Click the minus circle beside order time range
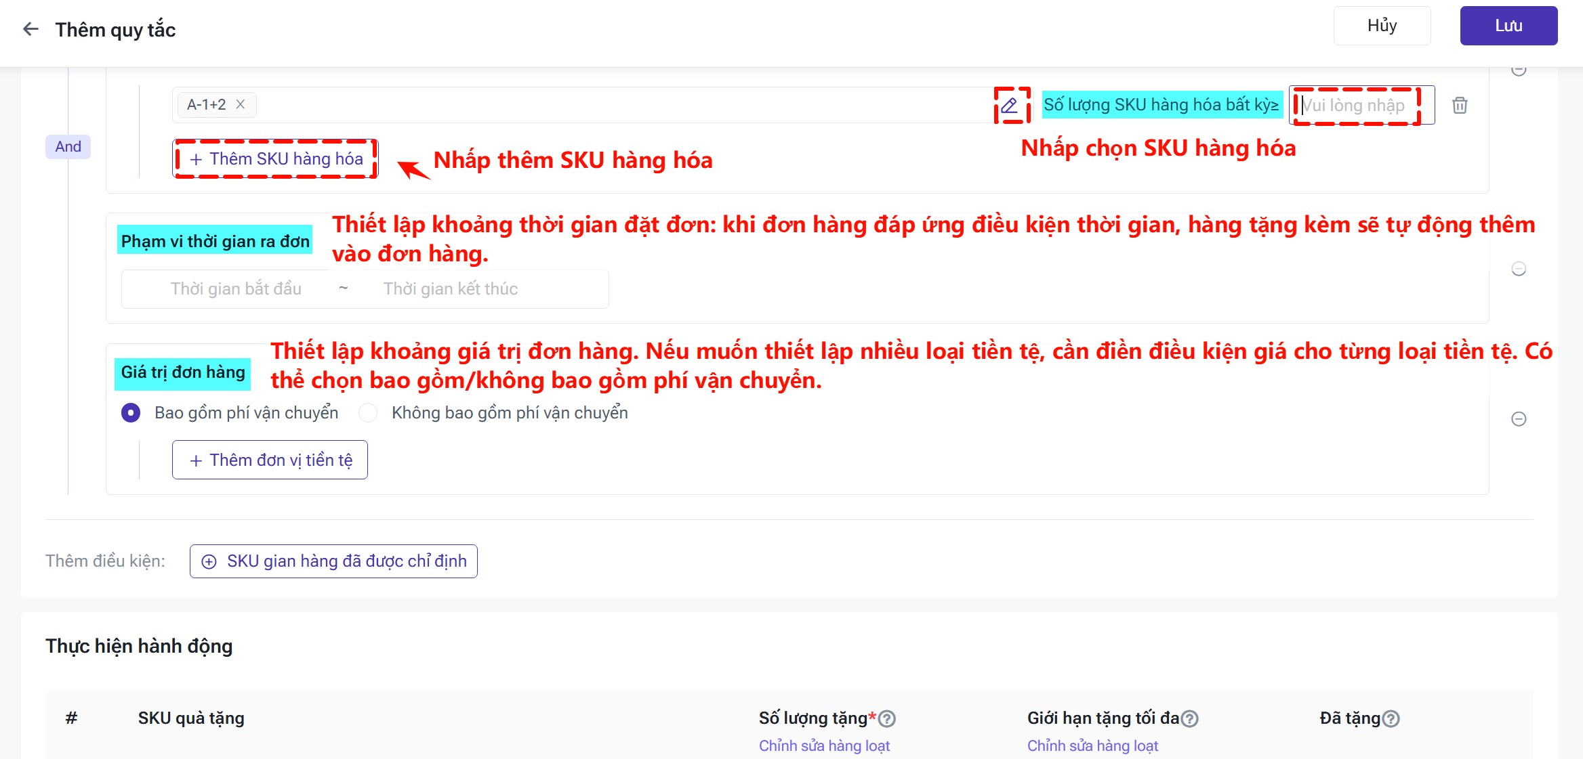Image resolution: width=1583 pixels, height=759 pixels. coord(1519,269)
